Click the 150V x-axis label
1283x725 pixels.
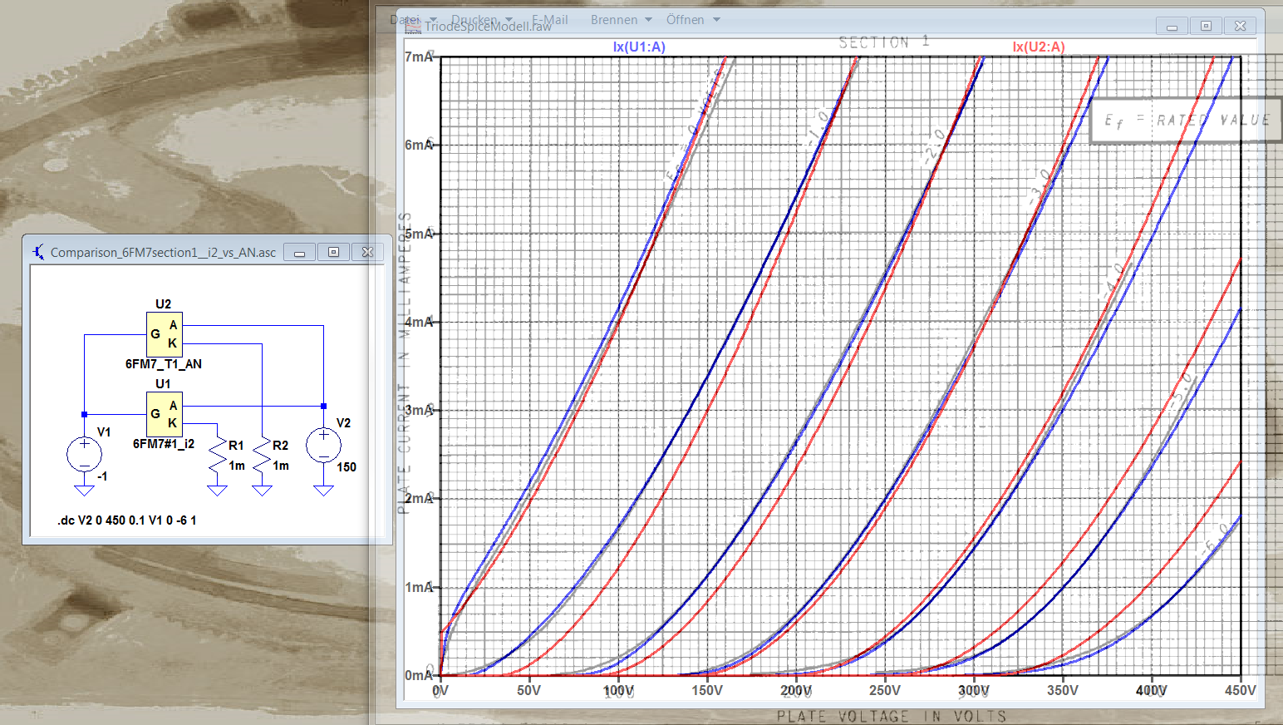(707, 690)
